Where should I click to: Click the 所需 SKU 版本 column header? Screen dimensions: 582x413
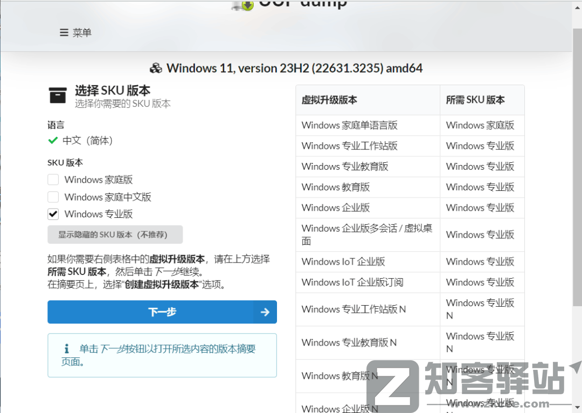(x=475, y=100)
